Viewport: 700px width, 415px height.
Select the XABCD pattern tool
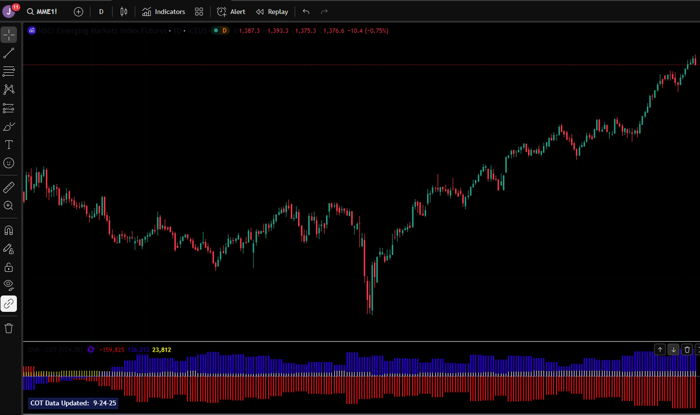9,90
